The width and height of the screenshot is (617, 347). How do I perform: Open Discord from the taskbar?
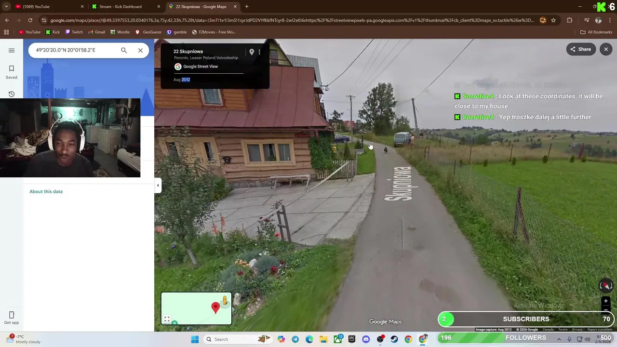click(x=366, y=339)
